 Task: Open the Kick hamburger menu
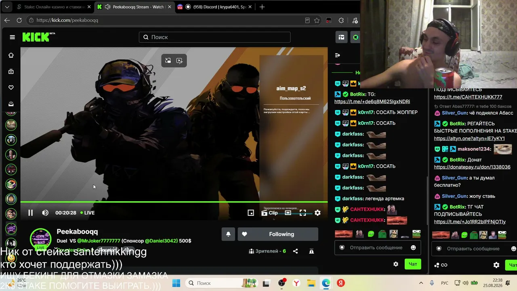click(x=12, y=37)
